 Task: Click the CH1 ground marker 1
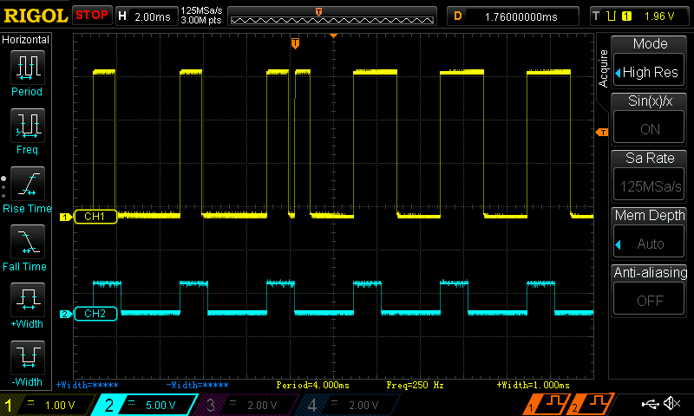[66, 217]
